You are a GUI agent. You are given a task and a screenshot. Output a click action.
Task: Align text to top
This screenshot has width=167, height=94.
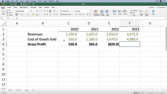click(x=45, y=11)
